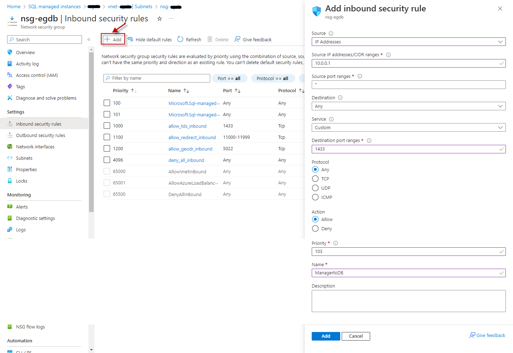Check the box for allow_tds_inbound rule
513x353 pixels.
tap(107, 126)
